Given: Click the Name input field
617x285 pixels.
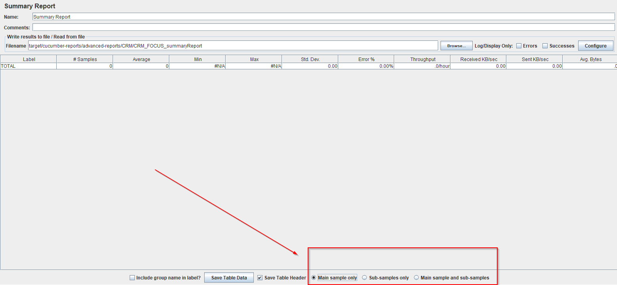Looking at the screenshot, I should click(324, 17).
